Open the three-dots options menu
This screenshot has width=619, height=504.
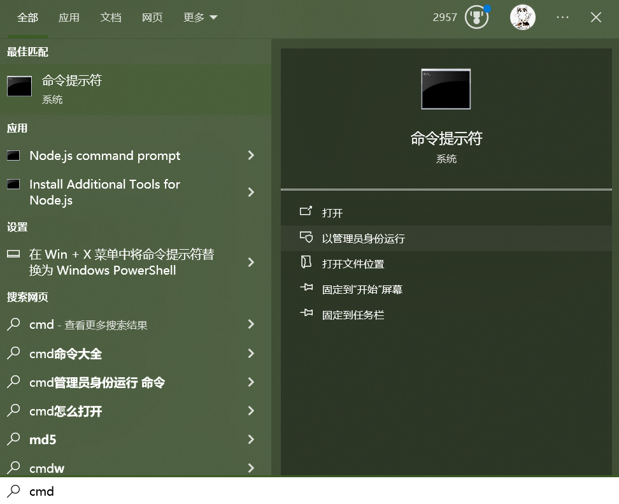coord(562,17)
